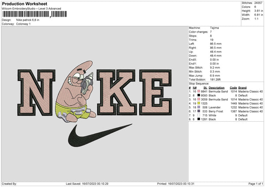Screen dimensions: 265x187
Task: Click the Zoom value 1:1
Action: pyautogui.click(x=256, y=19)
